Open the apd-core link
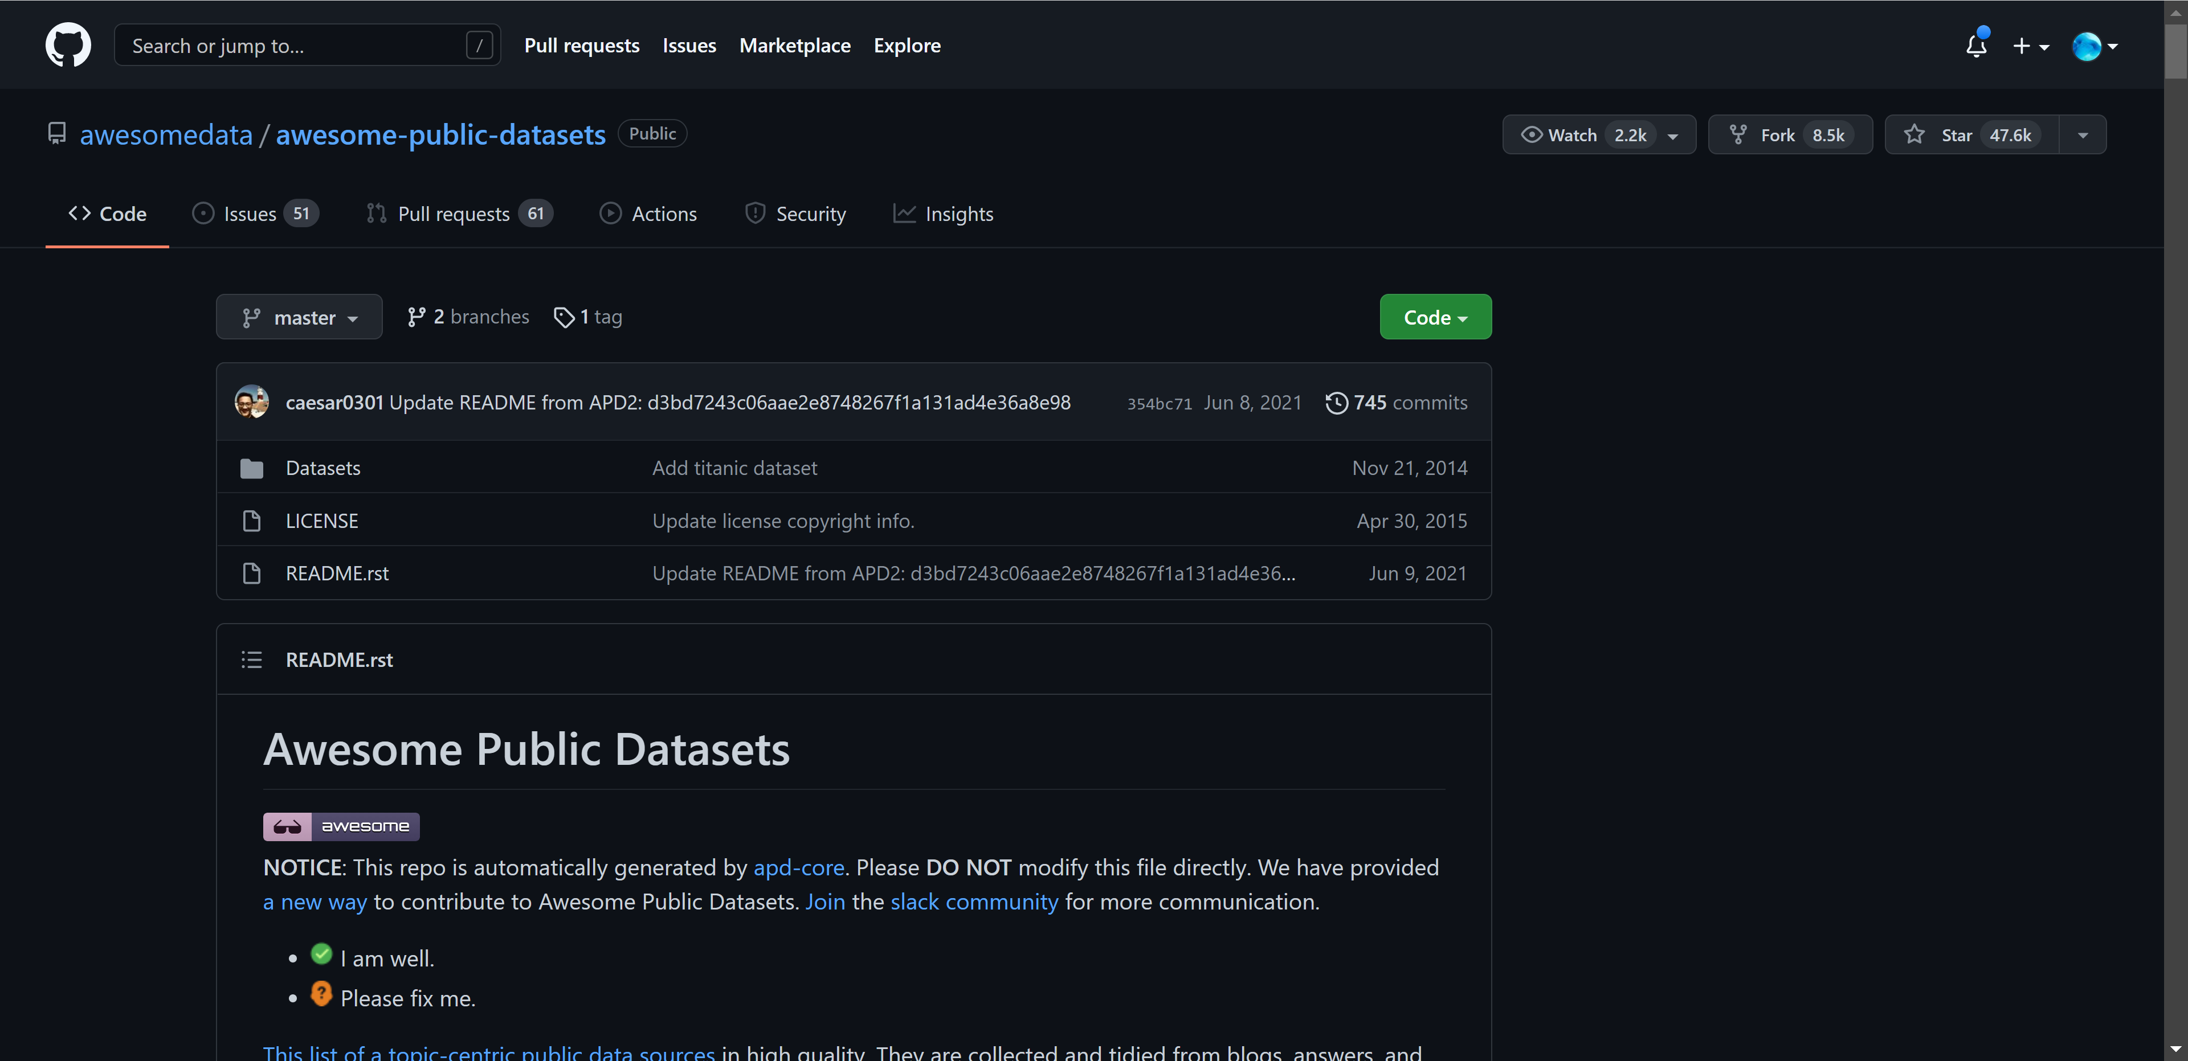This screenshot has width=2188, height=1061. click(798, 867)
